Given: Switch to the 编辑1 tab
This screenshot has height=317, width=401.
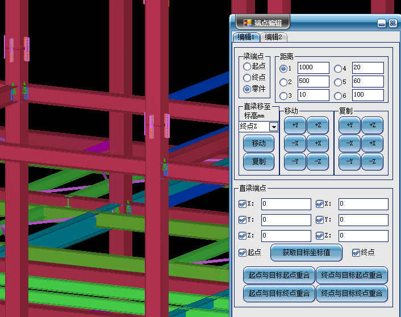Looking at the screenshot, I should [246, 37].
